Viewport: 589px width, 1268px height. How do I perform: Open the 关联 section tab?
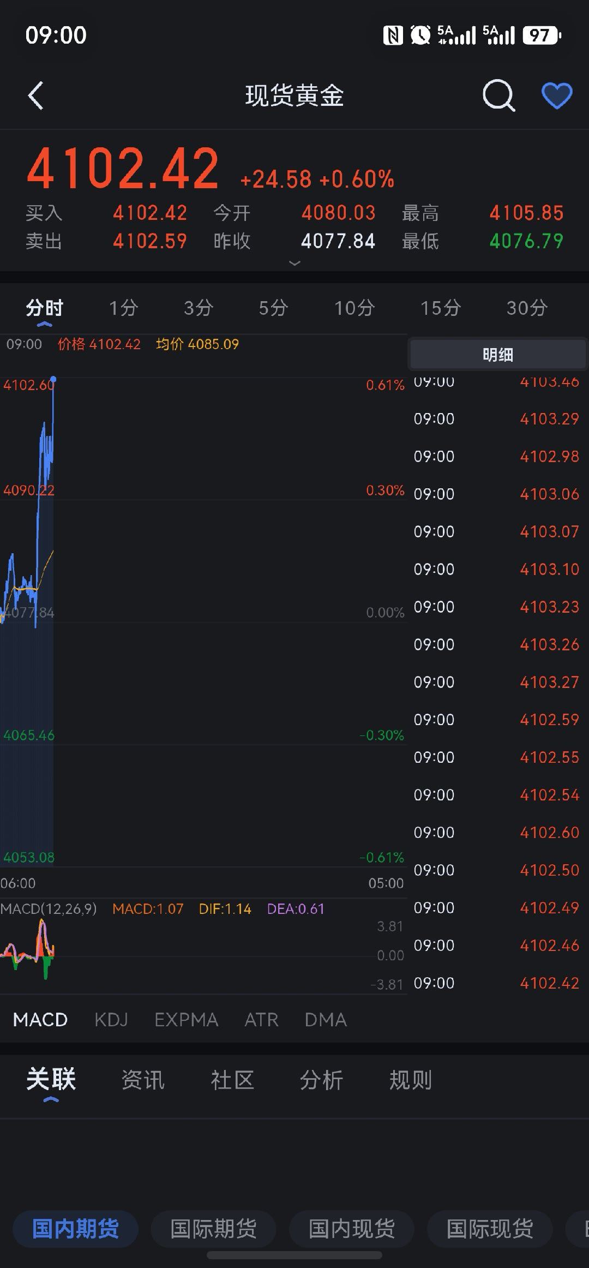click(x=51, y=1079)
